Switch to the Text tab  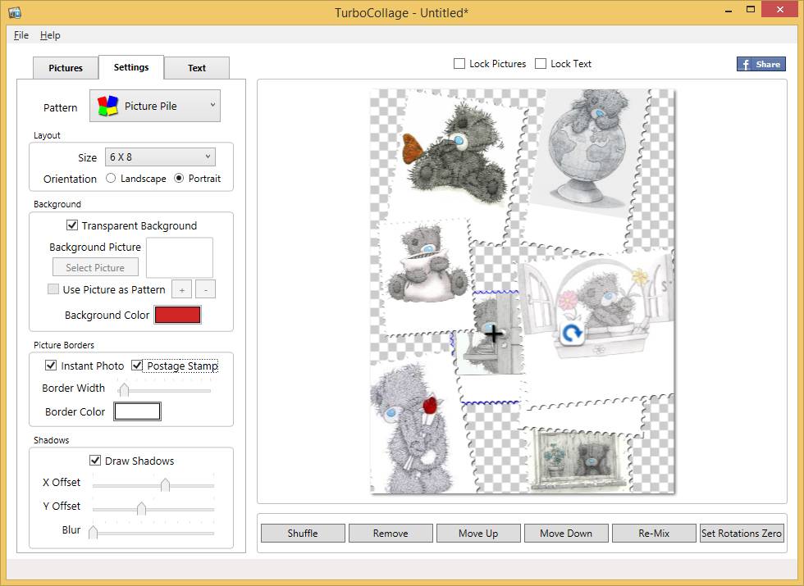[196, 67]
